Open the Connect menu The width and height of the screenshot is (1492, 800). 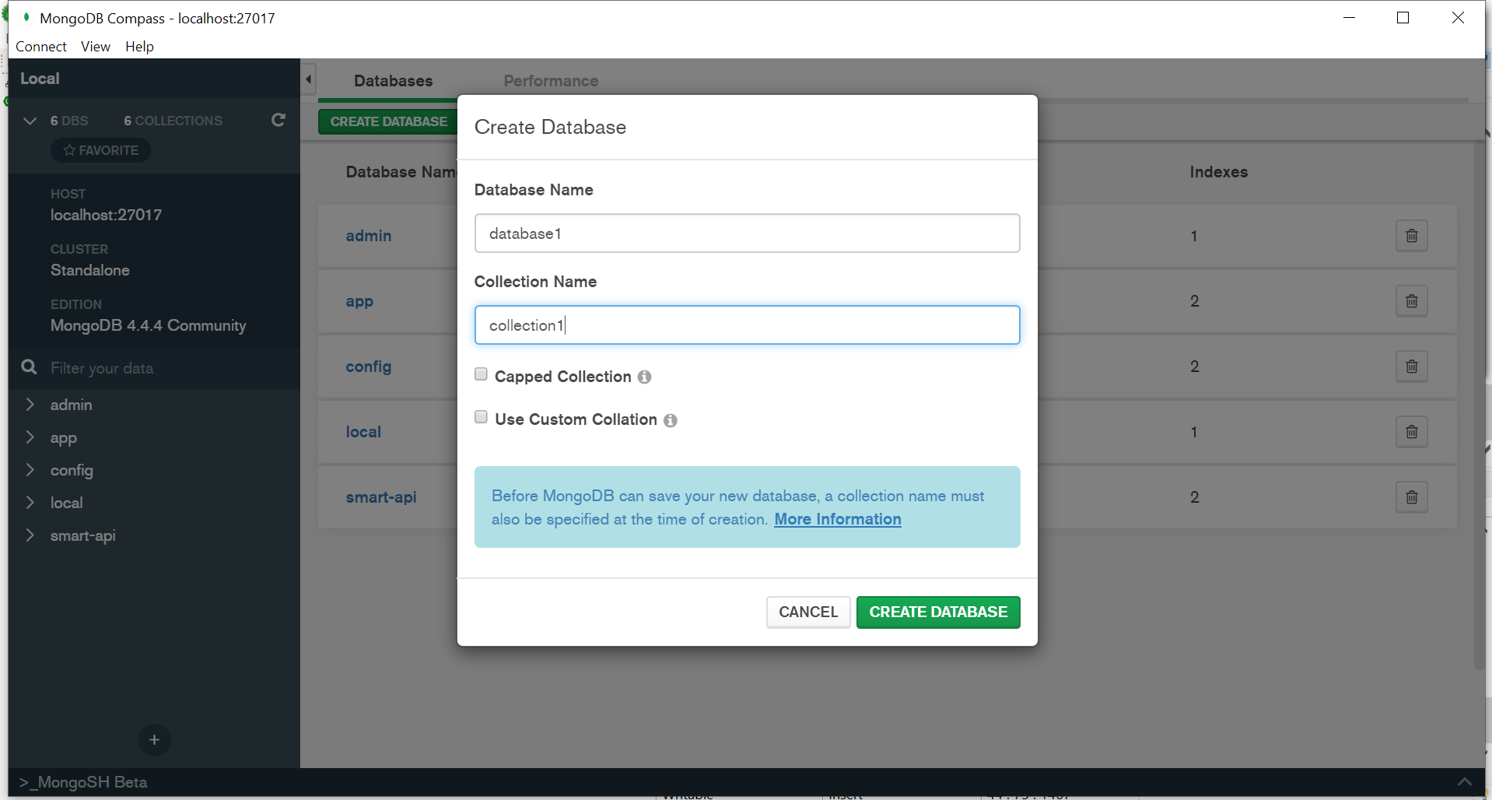click(x=41, y=46)
